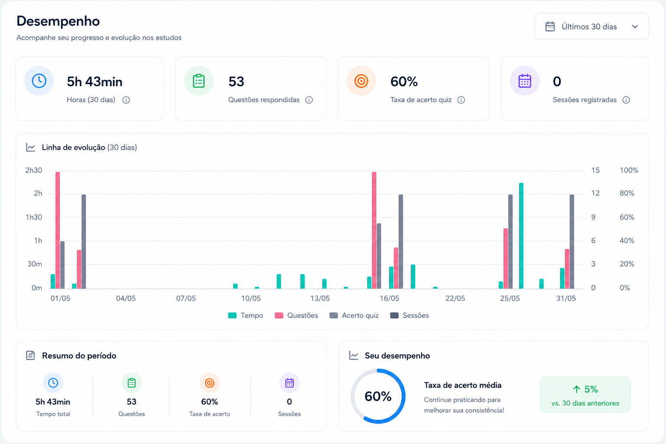Click the Tempo total label in summary
Screen dimensions: 666x444
pyautogui.click(x=53, y=414)
